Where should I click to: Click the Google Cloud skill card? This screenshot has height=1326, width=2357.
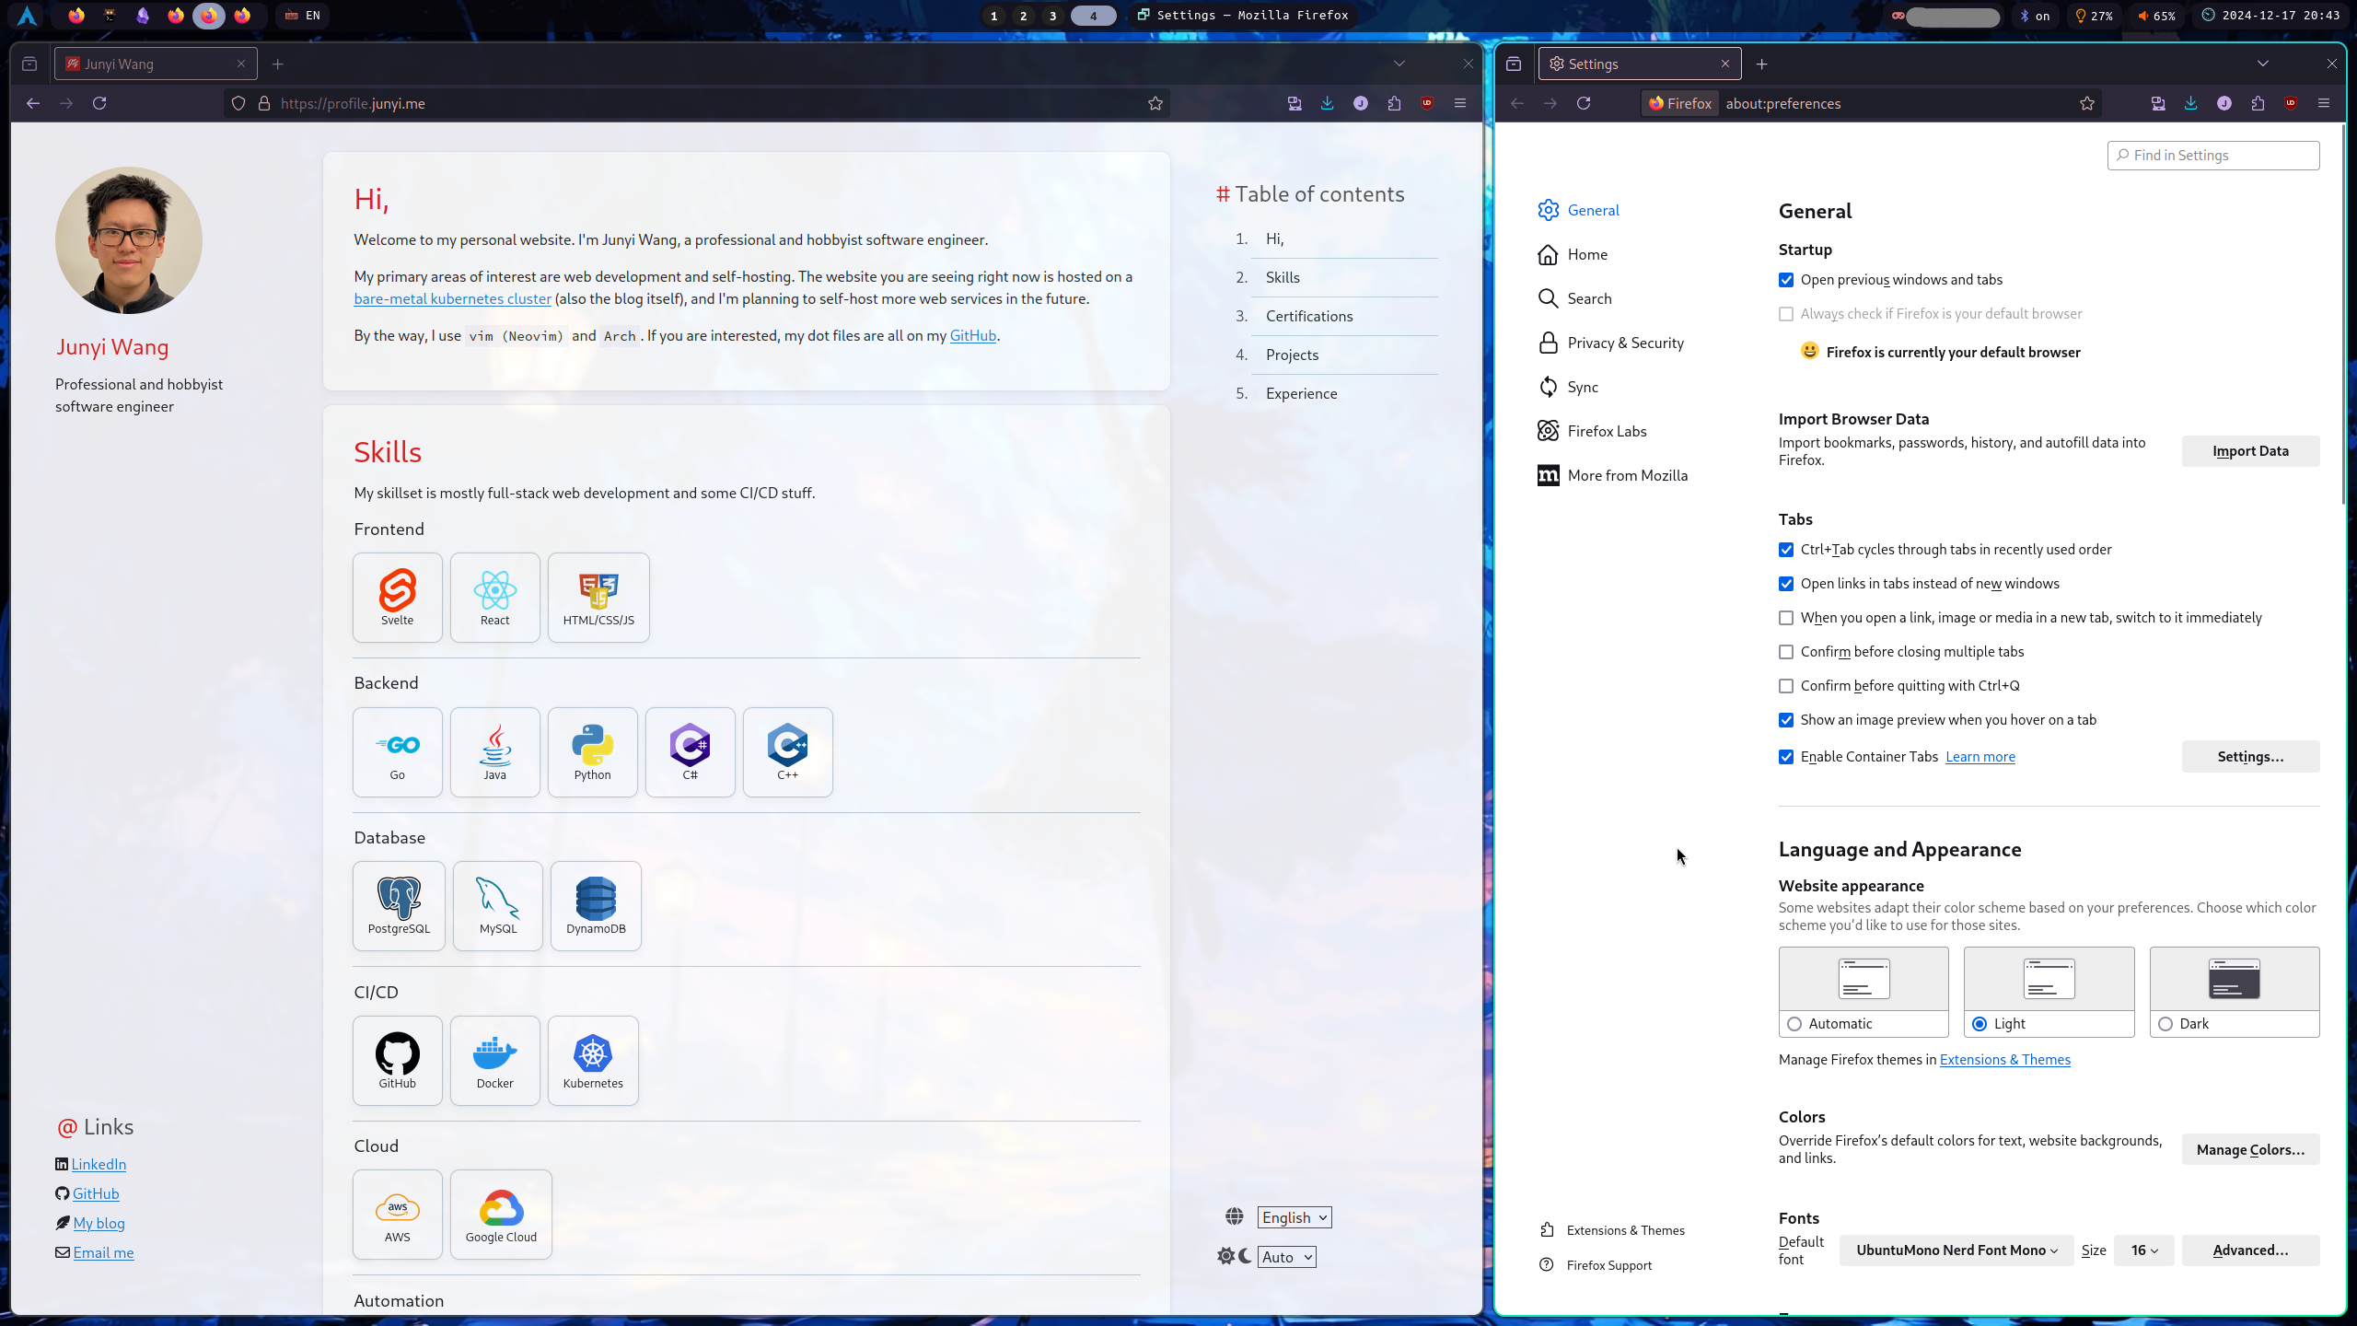pyautogui.click(x=501, y=1215)
